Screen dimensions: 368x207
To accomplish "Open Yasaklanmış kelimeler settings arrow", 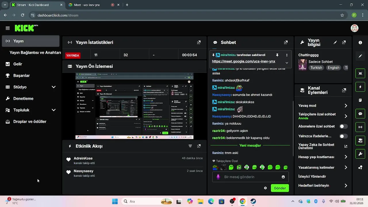I will point(346,167).
